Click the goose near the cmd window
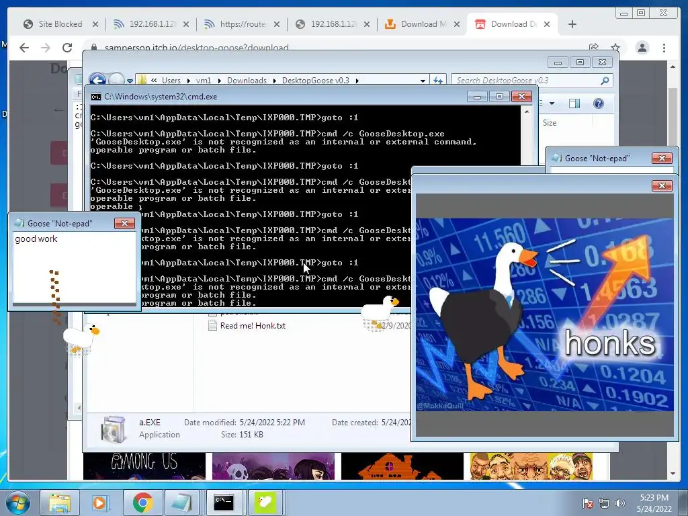Screen dimensions: 688x516 point(380,312)
